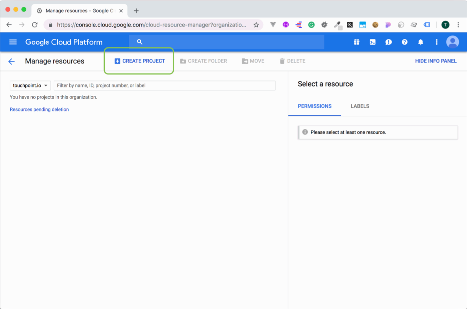Open the hamburger navigation menu
This screenshot has height=309, width=467.
13,42
